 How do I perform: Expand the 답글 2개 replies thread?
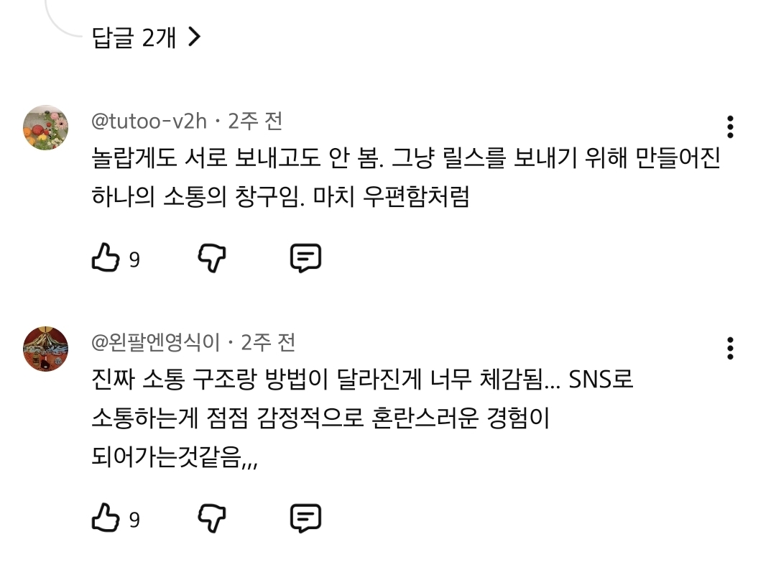pyautogui.click(x=133, y=38)
